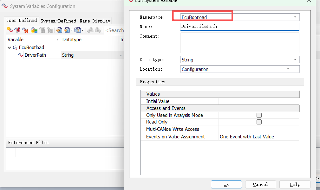Click the Search field in the variables toolbar
Screen dimensions: 320x190
pos(114,30)
